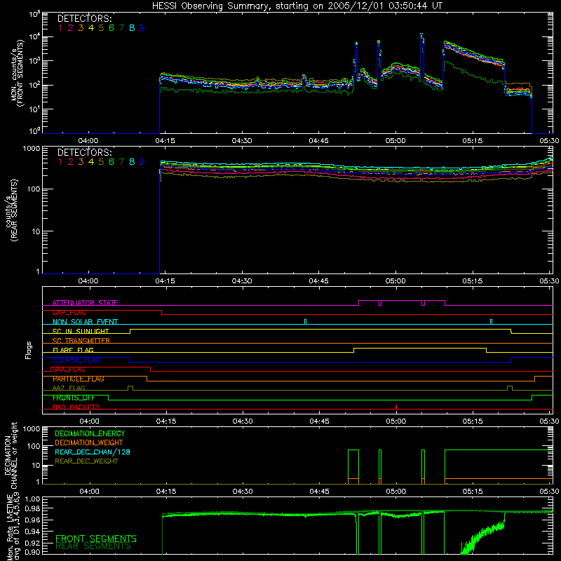Click the 05:00 label under the flags panel

[x=396, y=421]
